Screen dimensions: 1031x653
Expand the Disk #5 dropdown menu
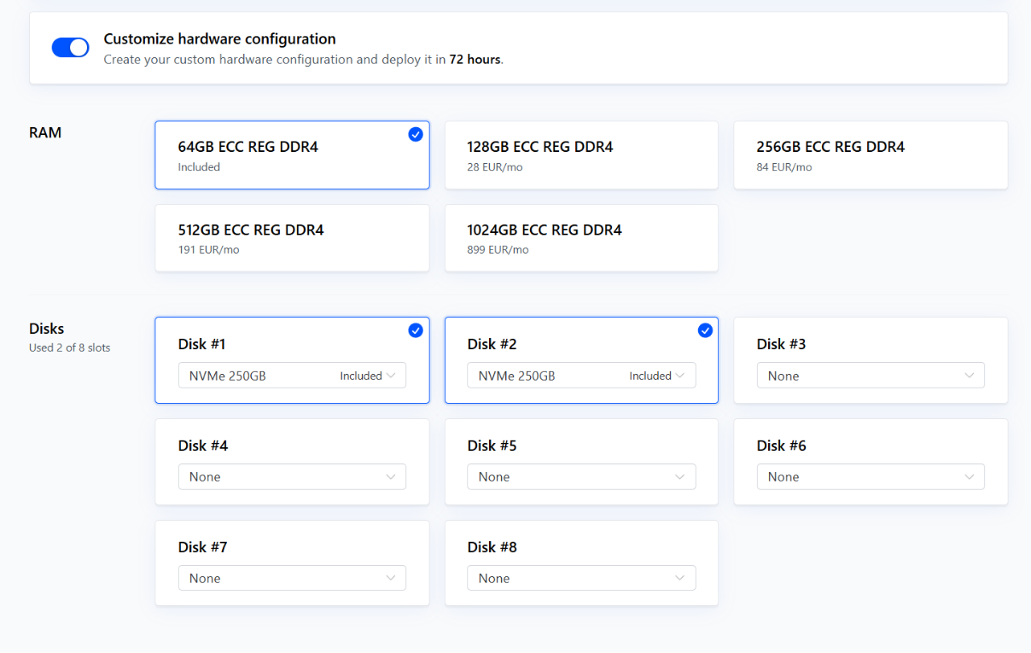click(x=581, y=477)
